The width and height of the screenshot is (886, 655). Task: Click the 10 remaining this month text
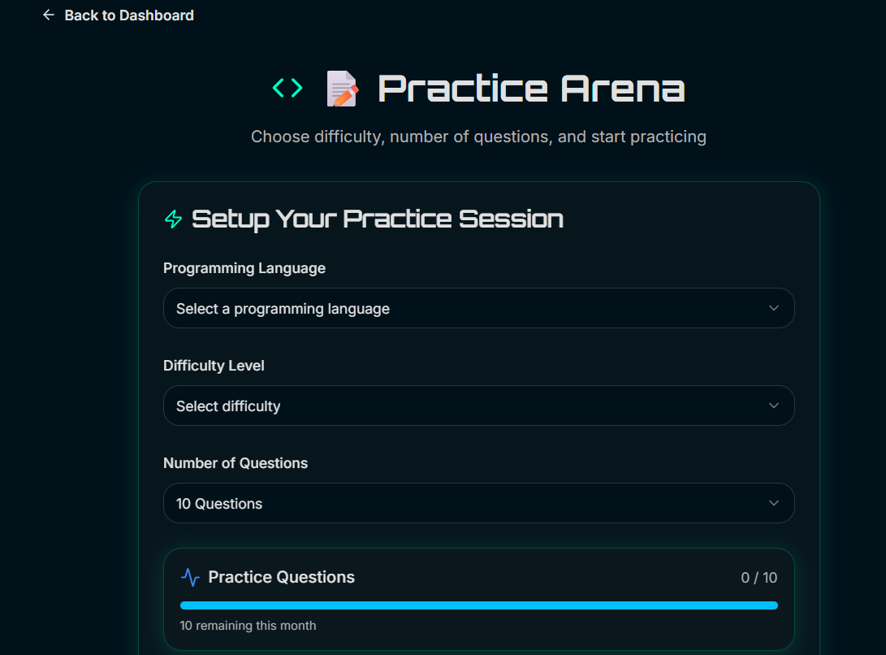click(248, 626)
